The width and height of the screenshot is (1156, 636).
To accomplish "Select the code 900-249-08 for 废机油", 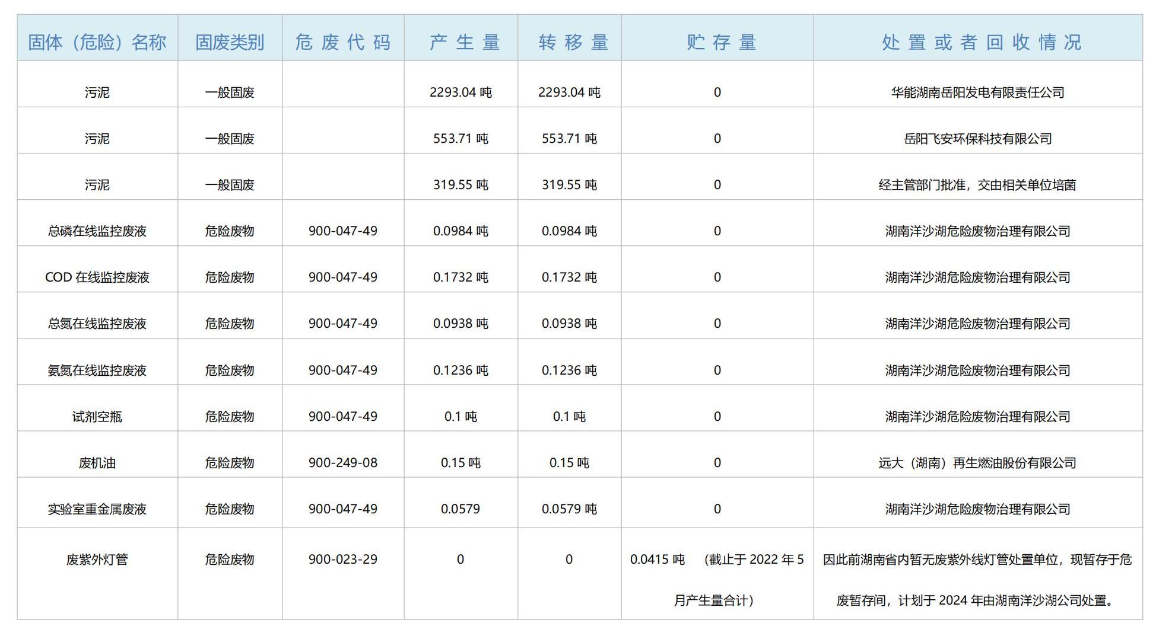I will (x=343, y=462).
